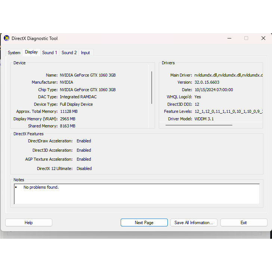This screenshot has height=272, width=272.
Task: Go to the Input tab
Action: point(85,53)
